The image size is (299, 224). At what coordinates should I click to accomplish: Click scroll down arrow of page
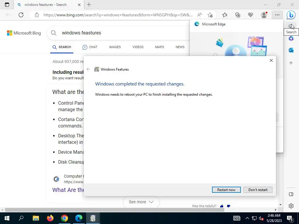tap(280, 205)
